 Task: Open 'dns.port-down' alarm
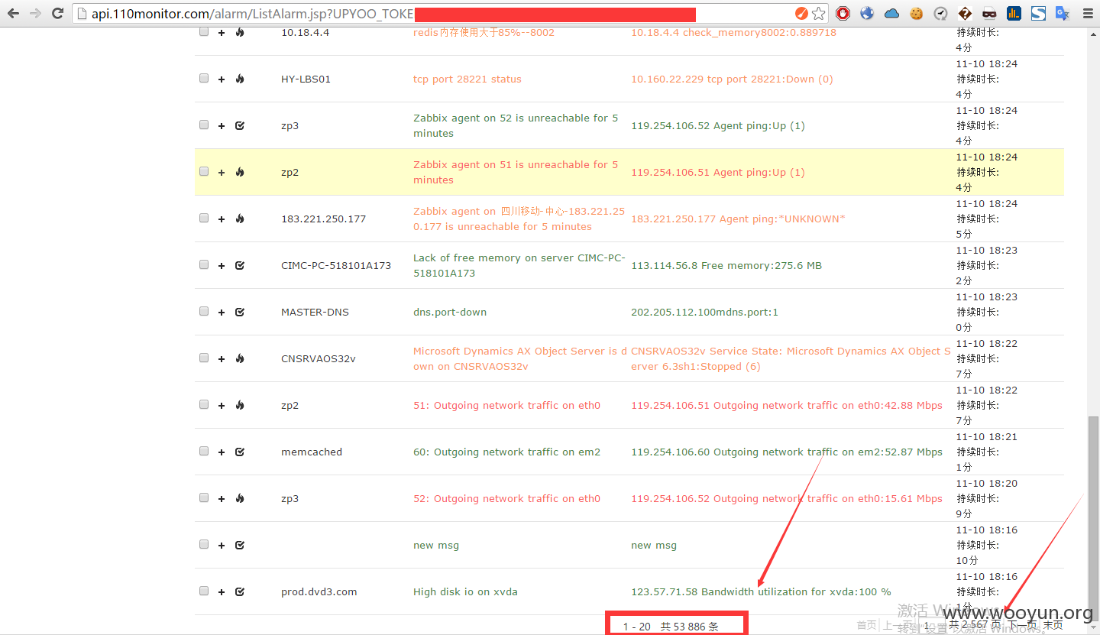(x=450, y=312)
